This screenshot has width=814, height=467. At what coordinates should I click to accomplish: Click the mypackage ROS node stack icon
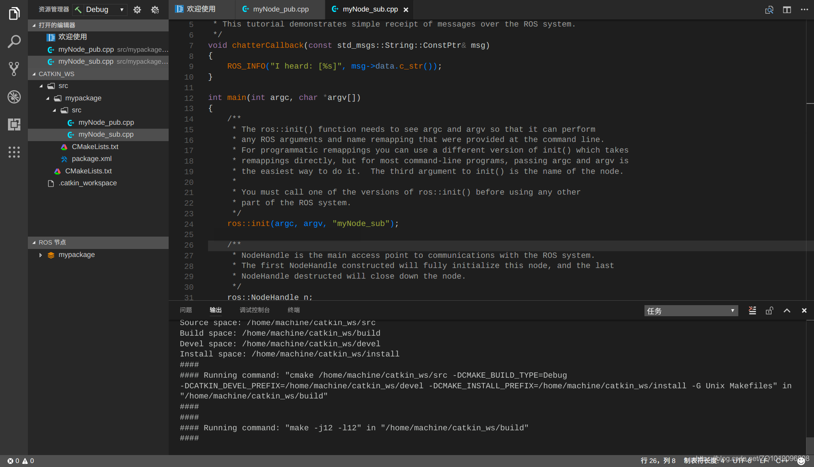51,255
